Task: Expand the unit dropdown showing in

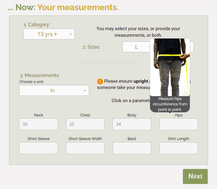Action: pos(54,90)
